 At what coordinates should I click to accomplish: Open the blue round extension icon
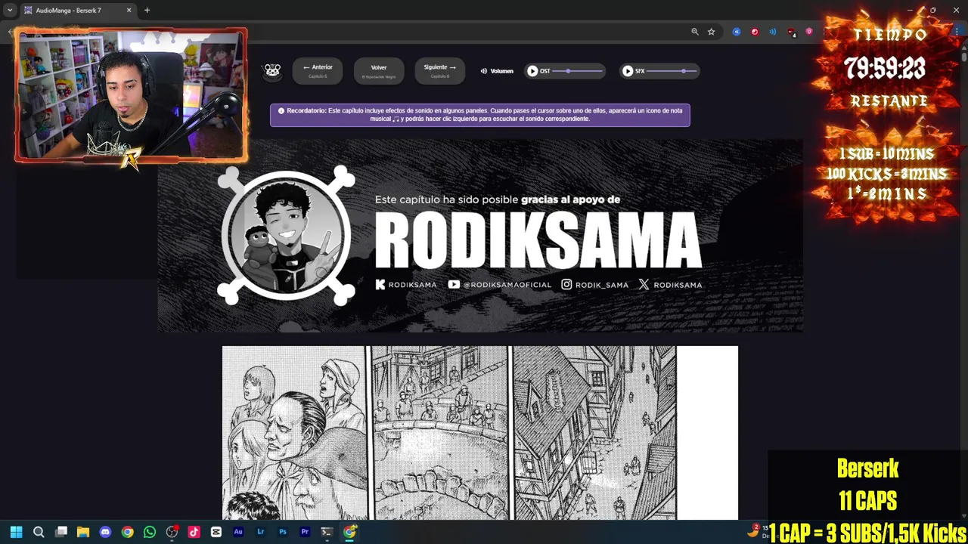[737, 32]
